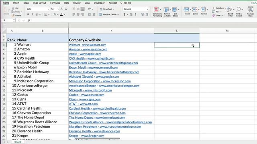The height and width of the screenshot is (144, 257).
Task: Expand the underline style arrow
Action: pyautogui.click(x=40, y=14)
